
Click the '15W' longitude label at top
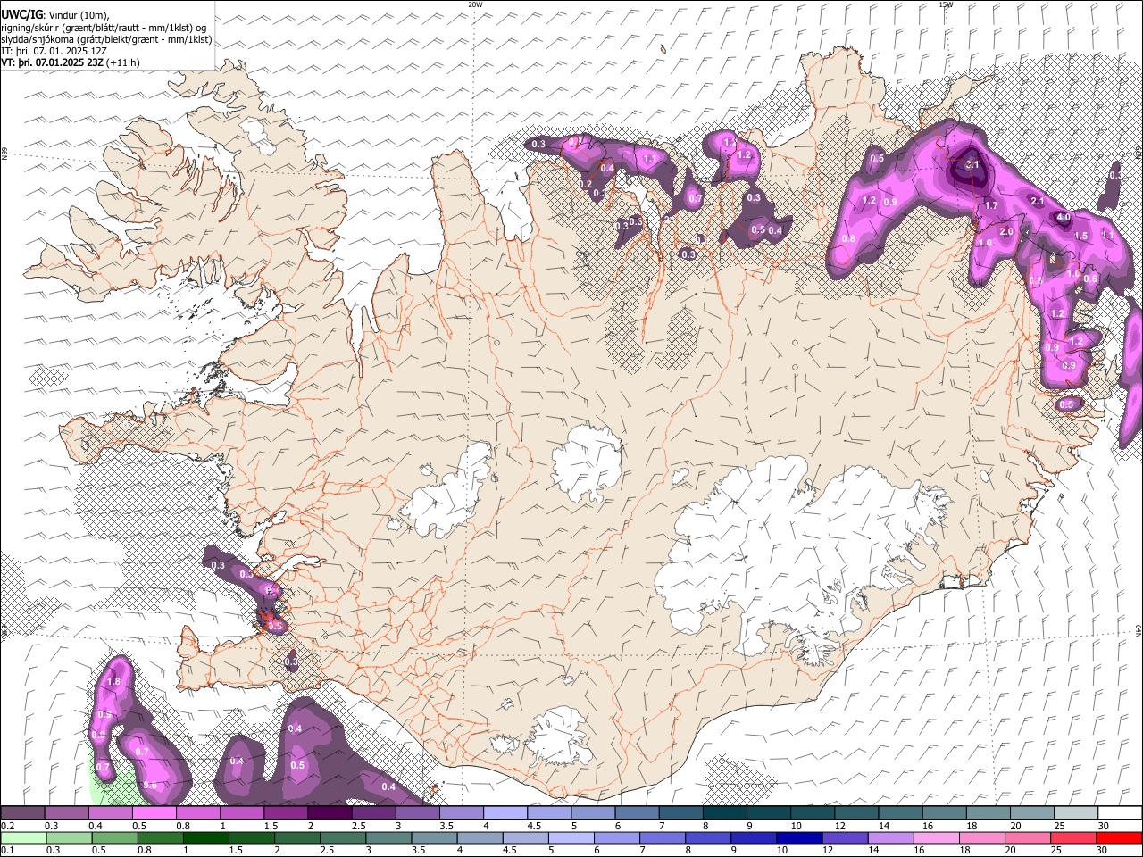click(x=946, y=4)
